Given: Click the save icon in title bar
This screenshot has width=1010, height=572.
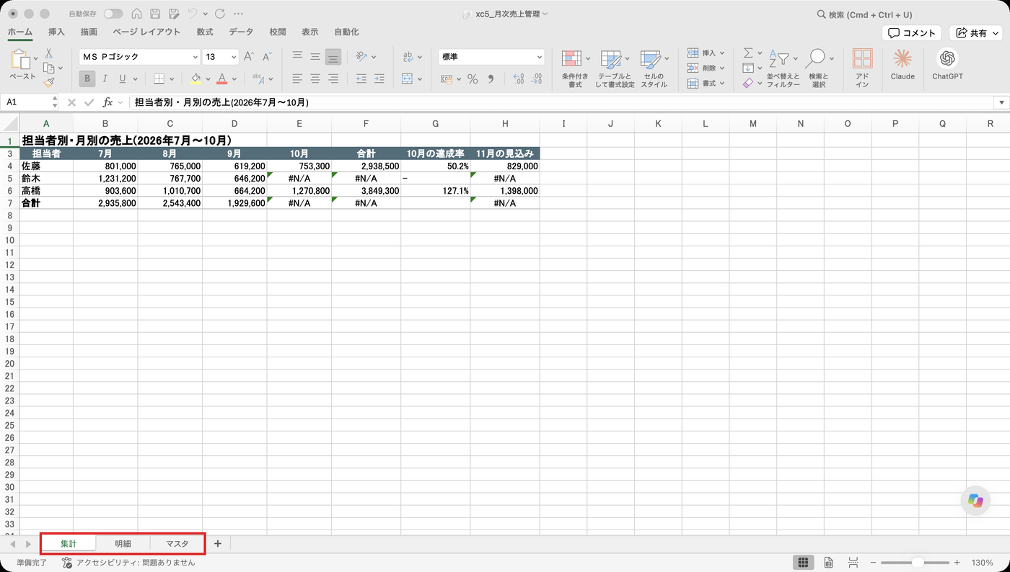Looking at the screenshot, I should (x=155, y=14).
